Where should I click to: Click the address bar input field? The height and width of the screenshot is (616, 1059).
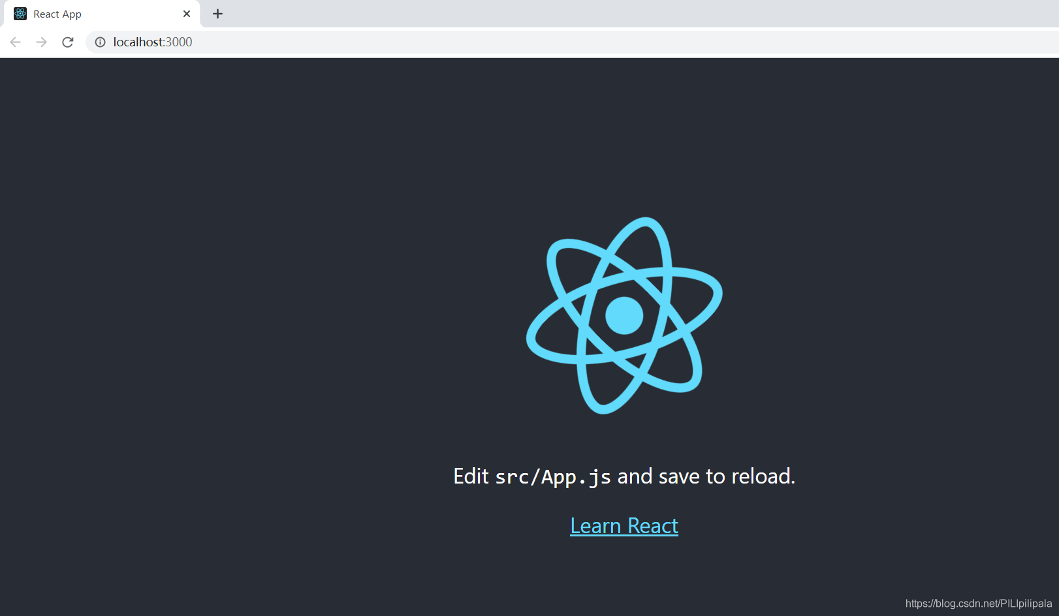(x=261, y=42)
